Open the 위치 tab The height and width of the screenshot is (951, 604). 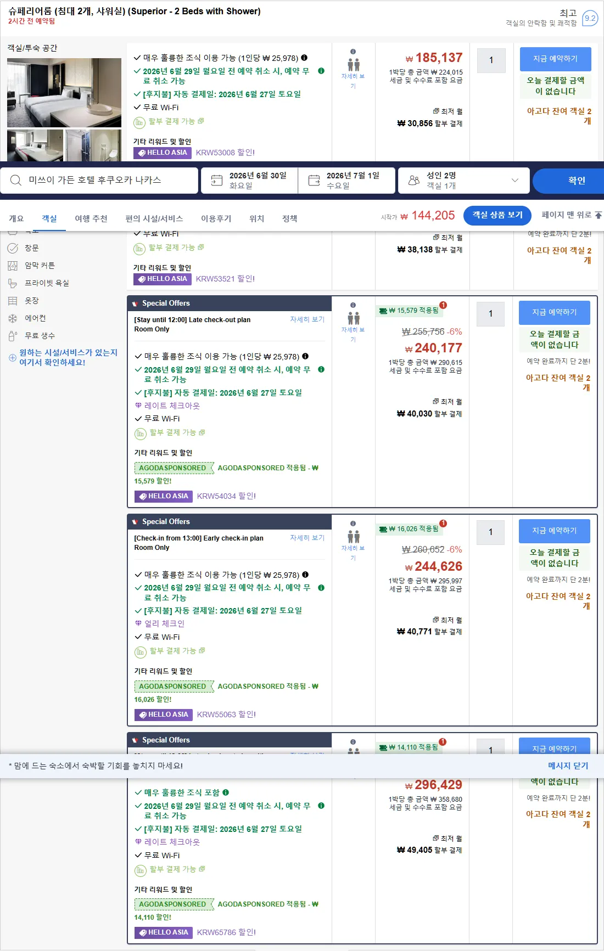(257, 218)
